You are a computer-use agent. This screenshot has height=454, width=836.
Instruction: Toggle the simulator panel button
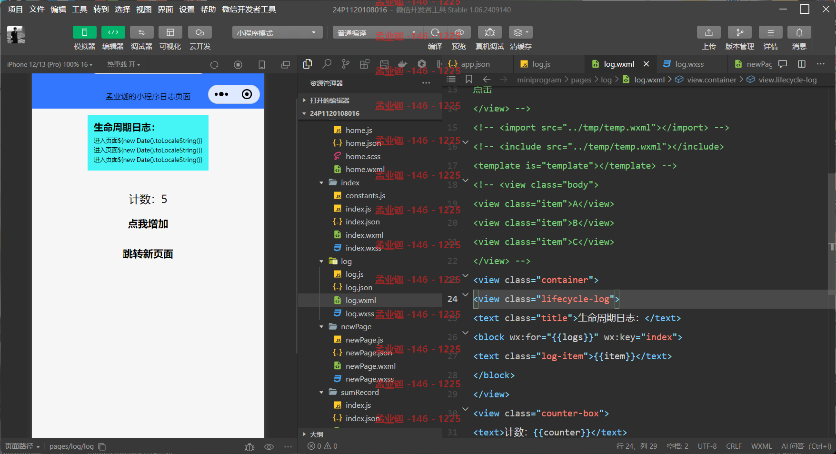(84, 32)
